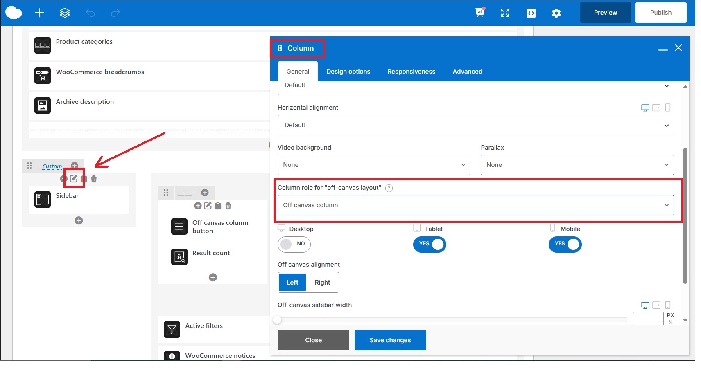Open the layers tree view icon
Image resolution: width=701 pixels, height=368 pixels.
point(65,13)
